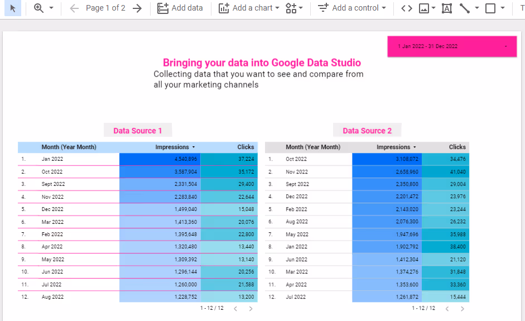Click the 1 - 12 / 12 pager under Data Source 2

pos(423,308)
